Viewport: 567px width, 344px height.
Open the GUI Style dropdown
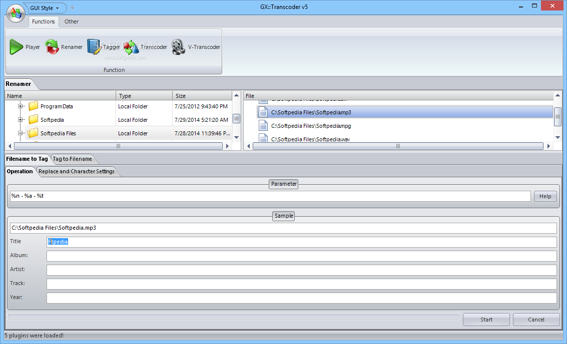pos(44,8)
